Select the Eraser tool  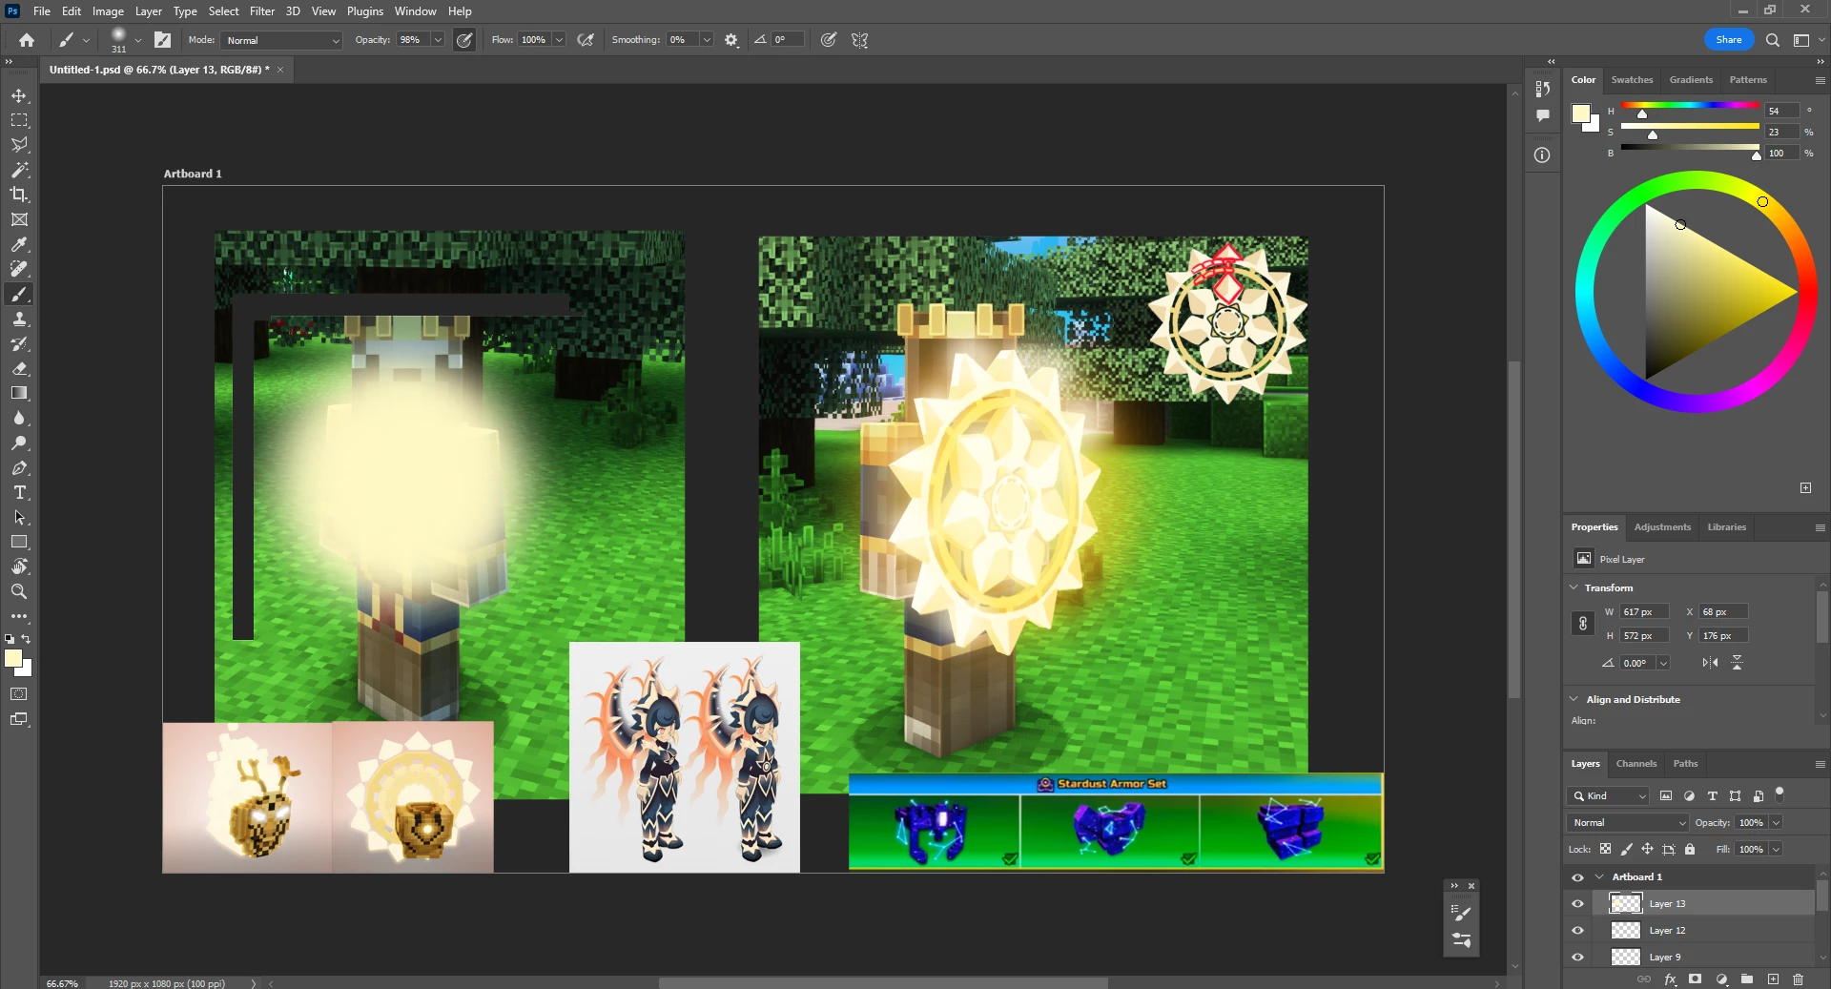click(19, 368)
